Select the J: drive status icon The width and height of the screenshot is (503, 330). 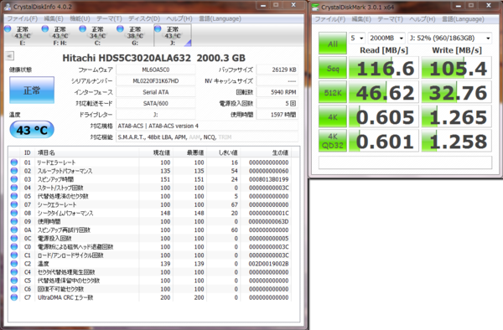(x=158, y=29)
